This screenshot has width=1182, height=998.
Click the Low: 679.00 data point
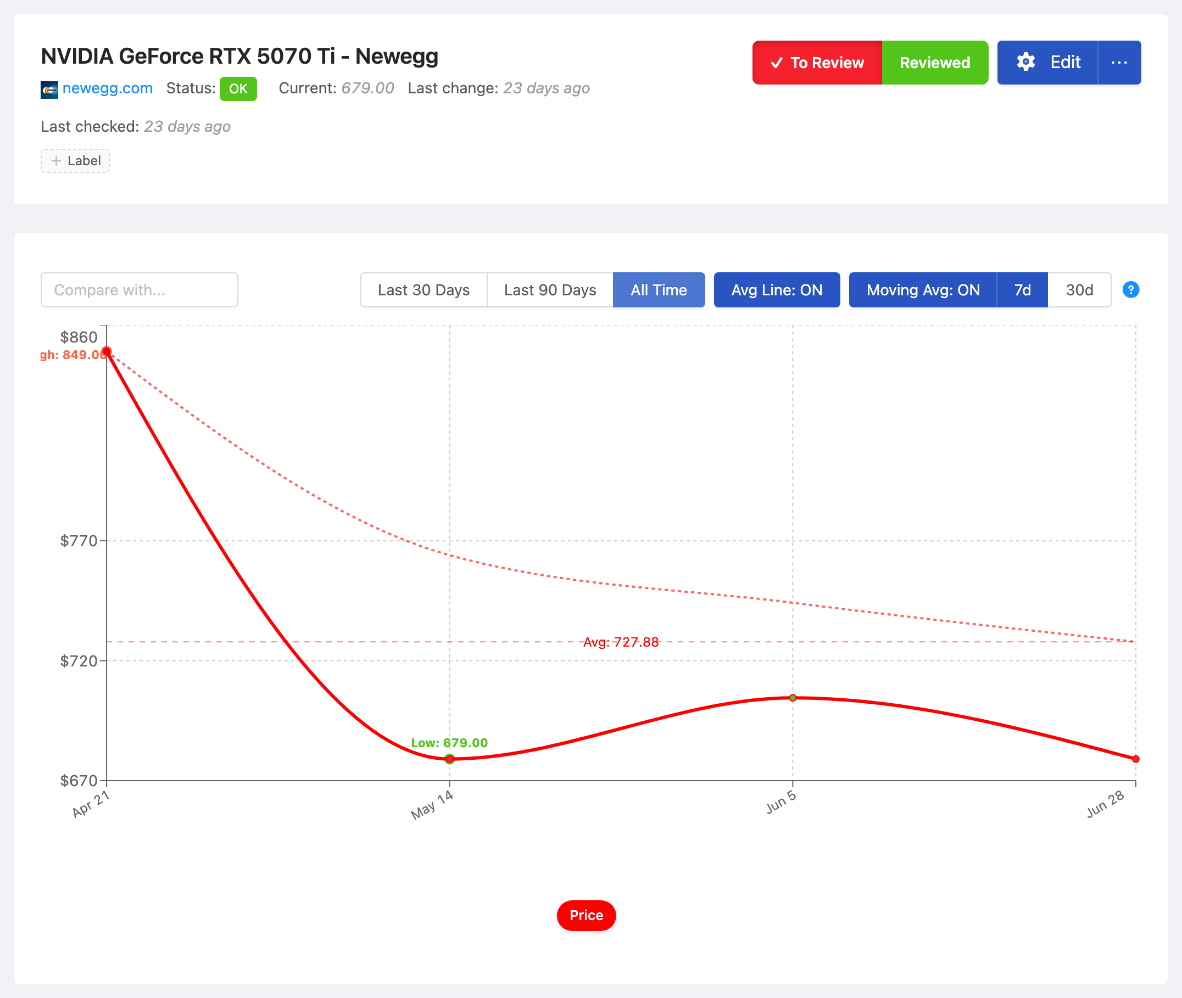click(x=449, y=759)
